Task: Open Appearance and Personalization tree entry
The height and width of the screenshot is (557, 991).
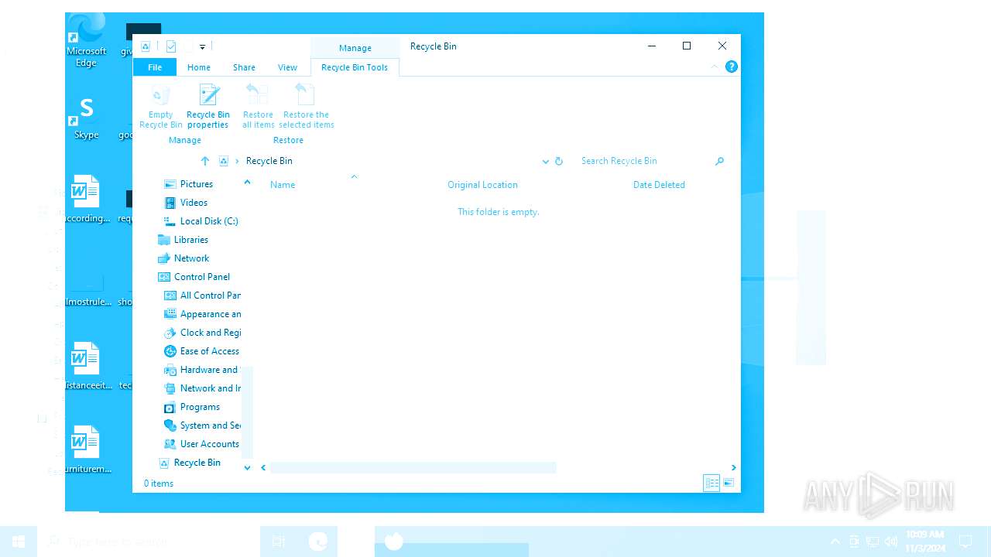Action: click(210, 314)
